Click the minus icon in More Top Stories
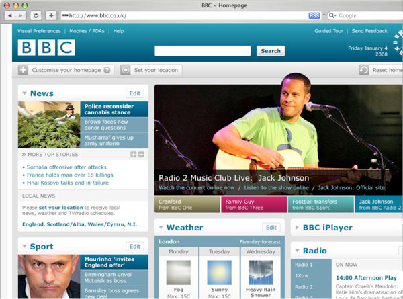The width and height of the screenshot is (403, 299). [x=141, y=155]
